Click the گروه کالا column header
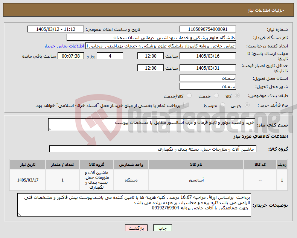Screen dimensions: 297x238 97,165
